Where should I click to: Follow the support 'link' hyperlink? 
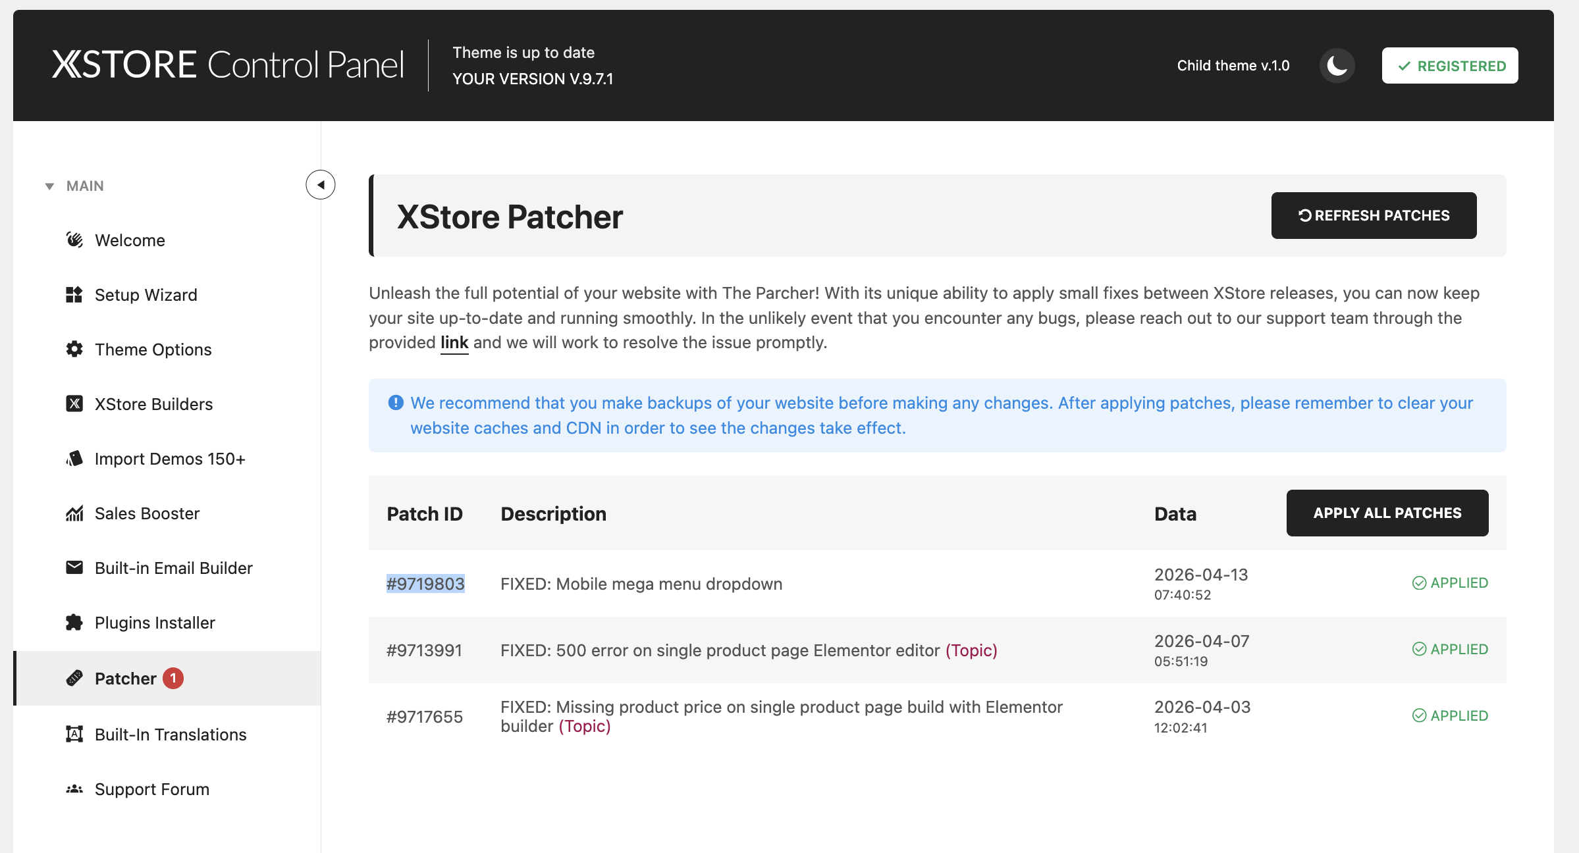pos(454,343)
